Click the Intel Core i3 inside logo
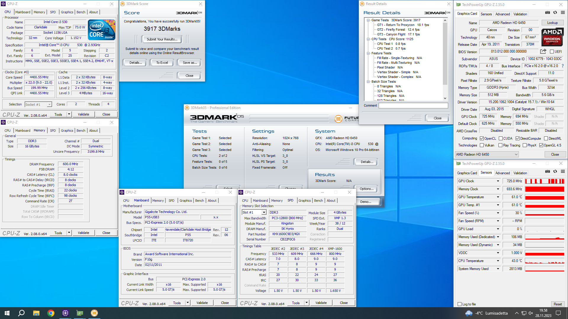This screenshot has width=568, height=319. 102,30
